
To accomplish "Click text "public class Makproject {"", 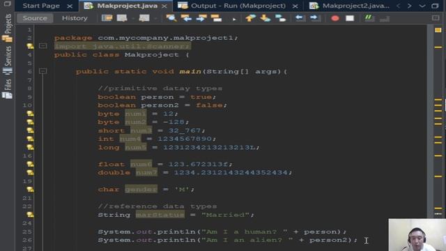I will point(122,54).
